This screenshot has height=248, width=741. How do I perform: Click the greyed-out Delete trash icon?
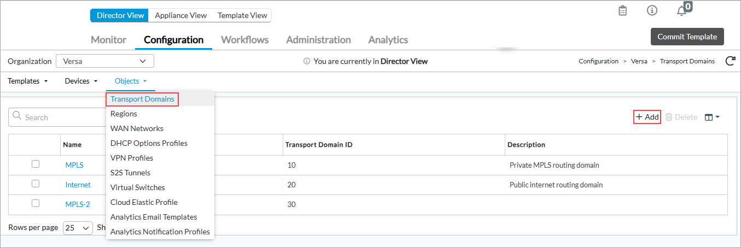pos(669,117)
